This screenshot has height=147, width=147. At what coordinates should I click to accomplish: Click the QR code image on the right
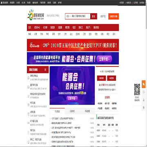(x=137, y=89)
